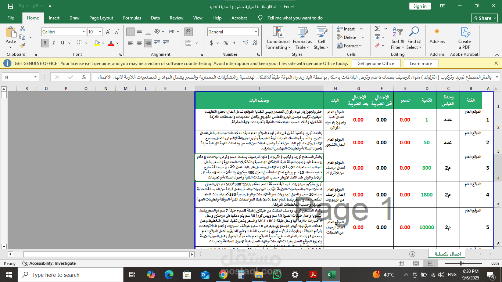Open the Calibri font name dropdown

83,32
